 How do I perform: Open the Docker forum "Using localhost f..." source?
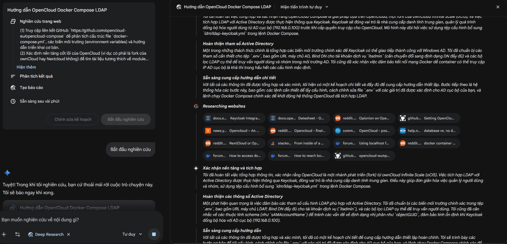(x=364, y=143)
